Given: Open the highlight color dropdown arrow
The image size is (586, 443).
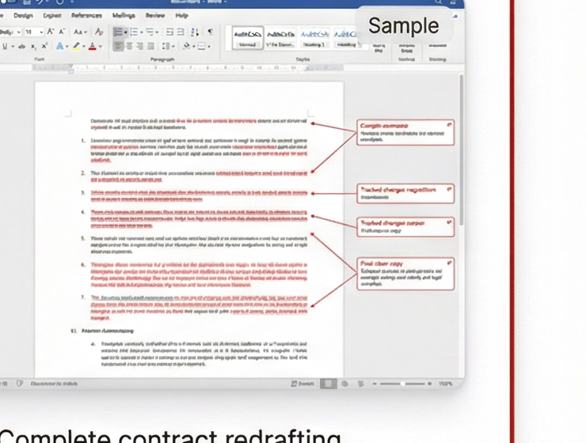Looking at the screenshot, I should (x=84, y=47).
